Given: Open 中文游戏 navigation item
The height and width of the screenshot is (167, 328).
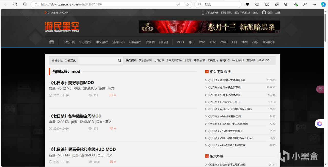Looking at the screenshot, I should [x=102, y=42].
